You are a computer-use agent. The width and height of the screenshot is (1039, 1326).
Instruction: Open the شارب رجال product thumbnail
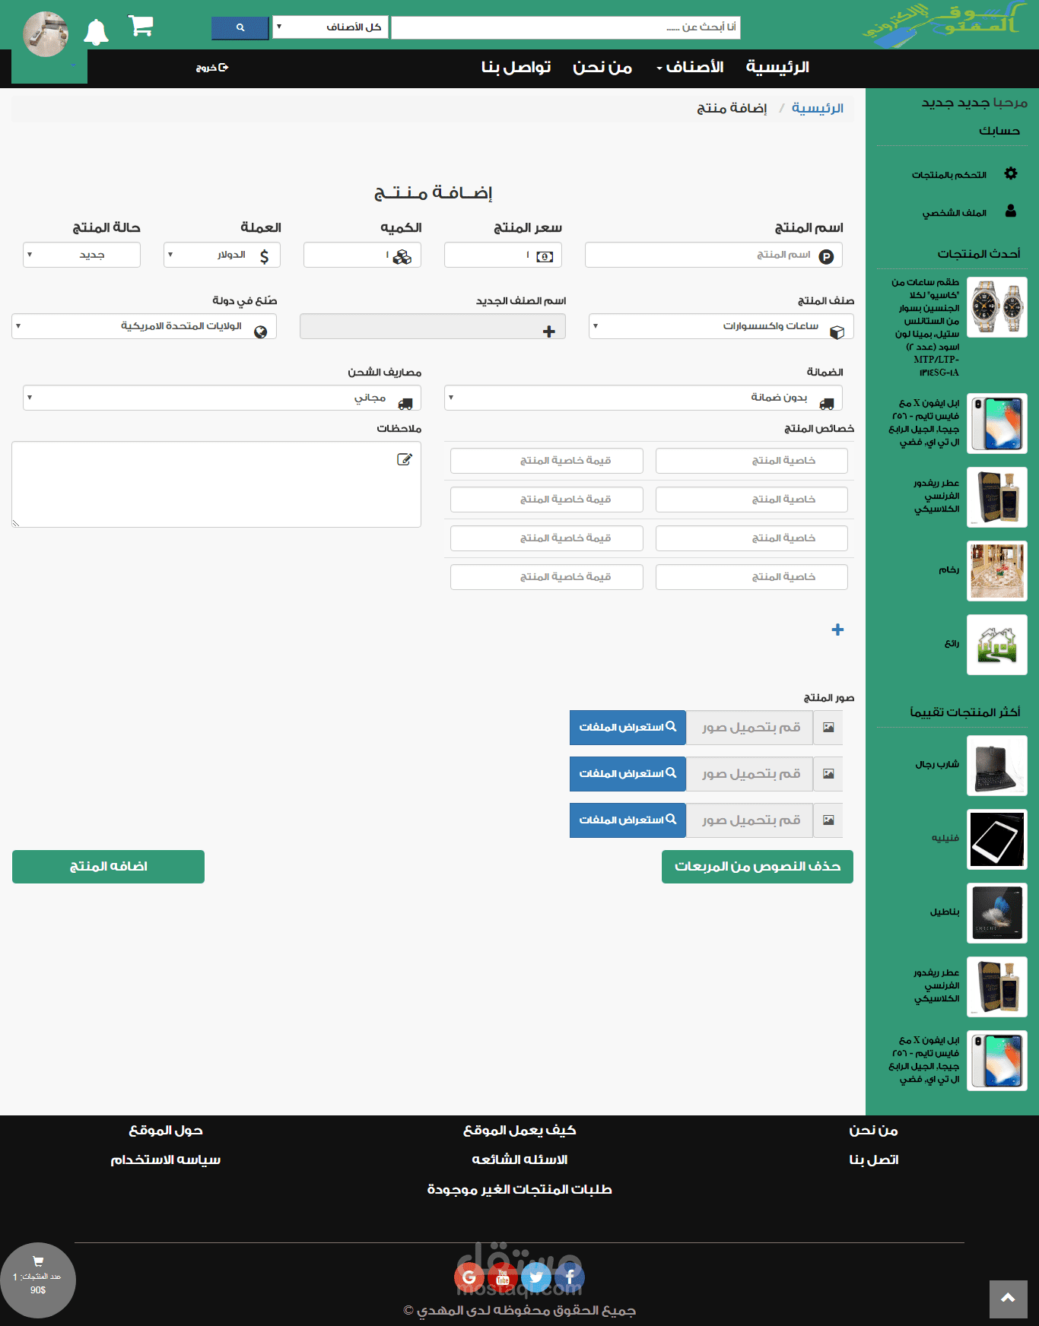tap(997, 766)
